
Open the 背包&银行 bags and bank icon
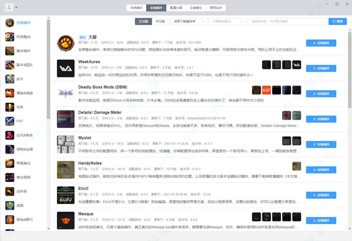pyautogui.click(x=9, y=220)
